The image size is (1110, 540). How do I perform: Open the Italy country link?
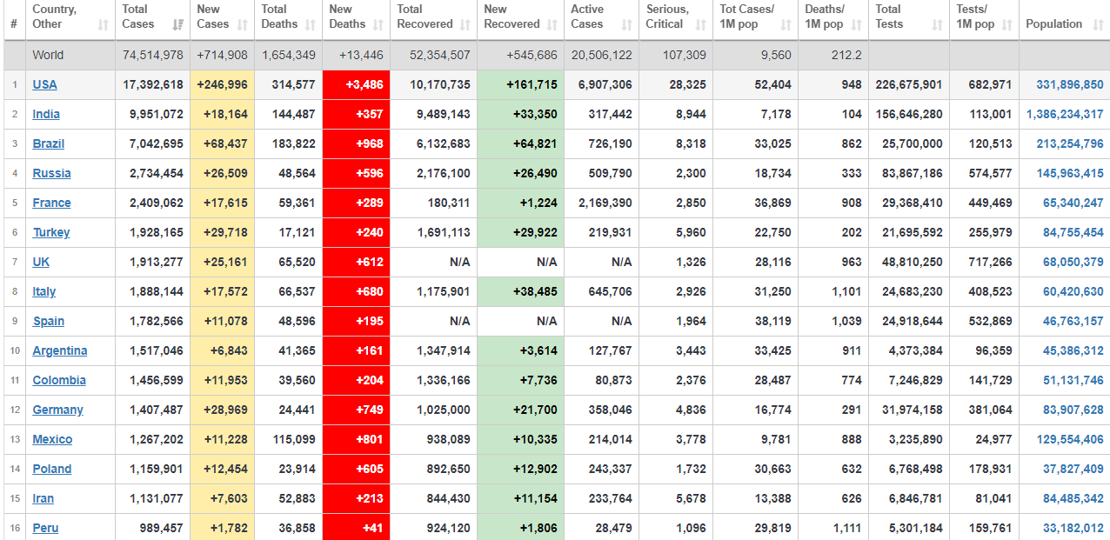pyautogui.click(x=44, y=291)
